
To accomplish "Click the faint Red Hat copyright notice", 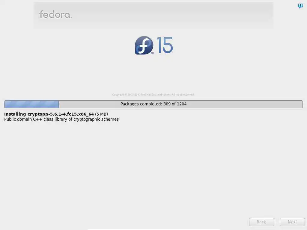I will [153, 95].
